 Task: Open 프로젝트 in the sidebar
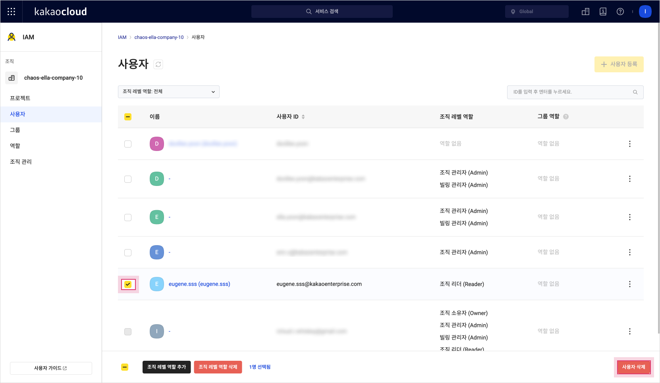click(x=51, y=98)
